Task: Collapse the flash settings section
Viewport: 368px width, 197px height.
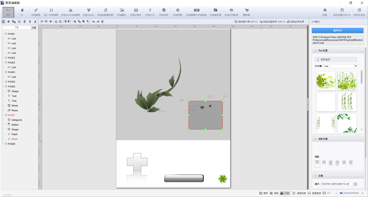Action: 315,51
